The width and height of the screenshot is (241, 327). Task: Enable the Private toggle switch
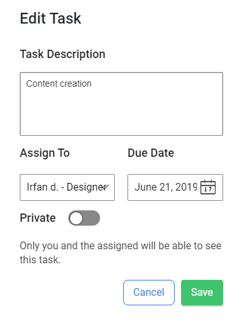(x=84, y=218)
